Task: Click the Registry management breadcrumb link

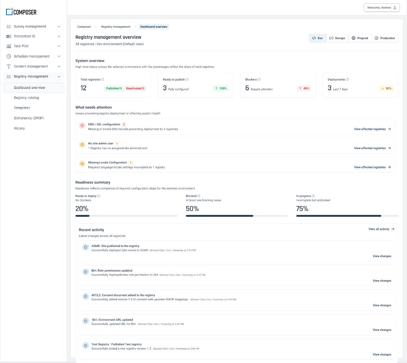Action: pyautogui.click(x=116, y=27)
